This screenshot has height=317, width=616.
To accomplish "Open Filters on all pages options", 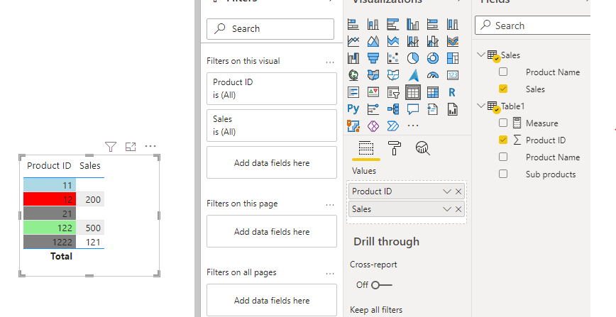I will click(330, 274).
